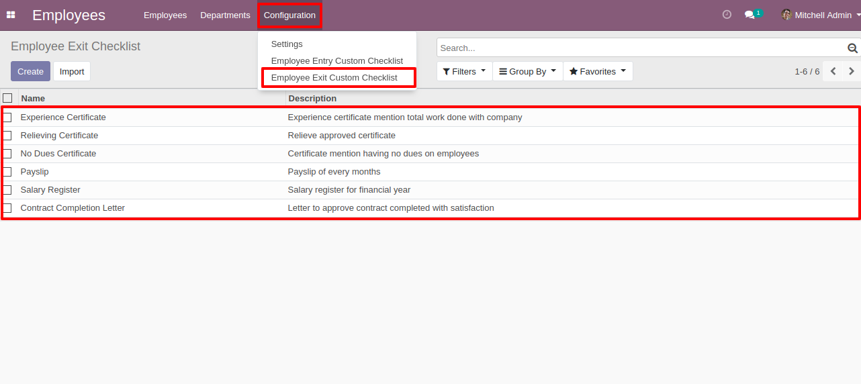Click 'Letter to approve contract completed' description

click(x=391, y=208)
